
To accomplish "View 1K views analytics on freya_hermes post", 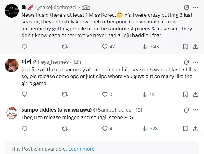I will tap(145, 94).
